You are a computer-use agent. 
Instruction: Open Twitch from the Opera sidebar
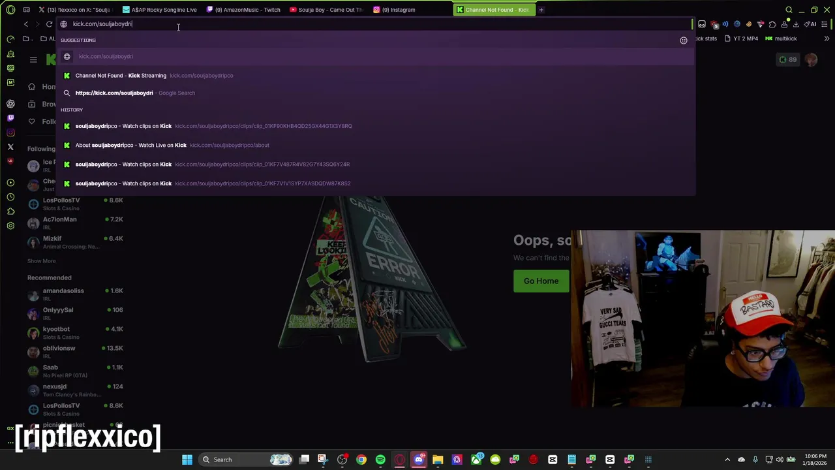click(10, 118)
